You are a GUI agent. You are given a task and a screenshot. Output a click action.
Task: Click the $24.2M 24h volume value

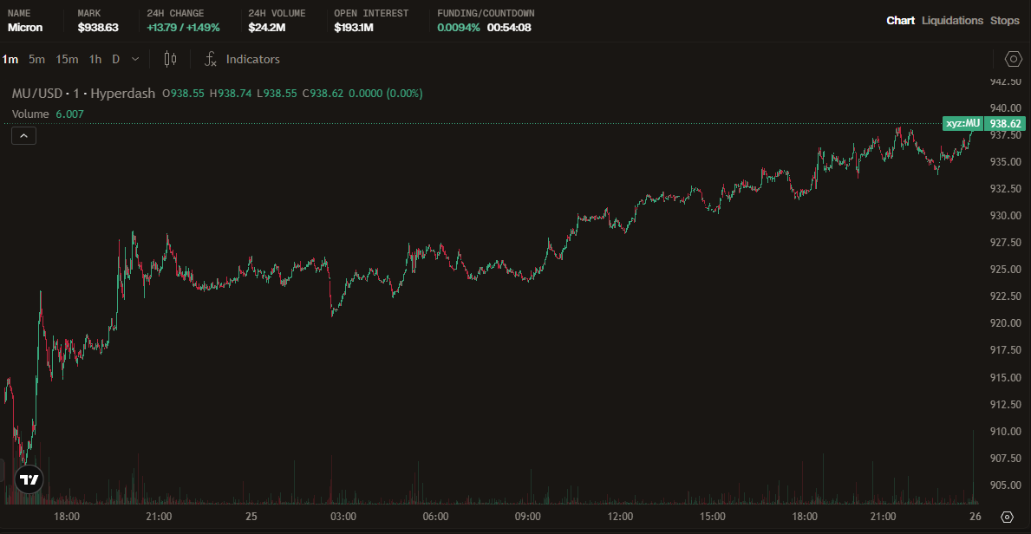267,28
